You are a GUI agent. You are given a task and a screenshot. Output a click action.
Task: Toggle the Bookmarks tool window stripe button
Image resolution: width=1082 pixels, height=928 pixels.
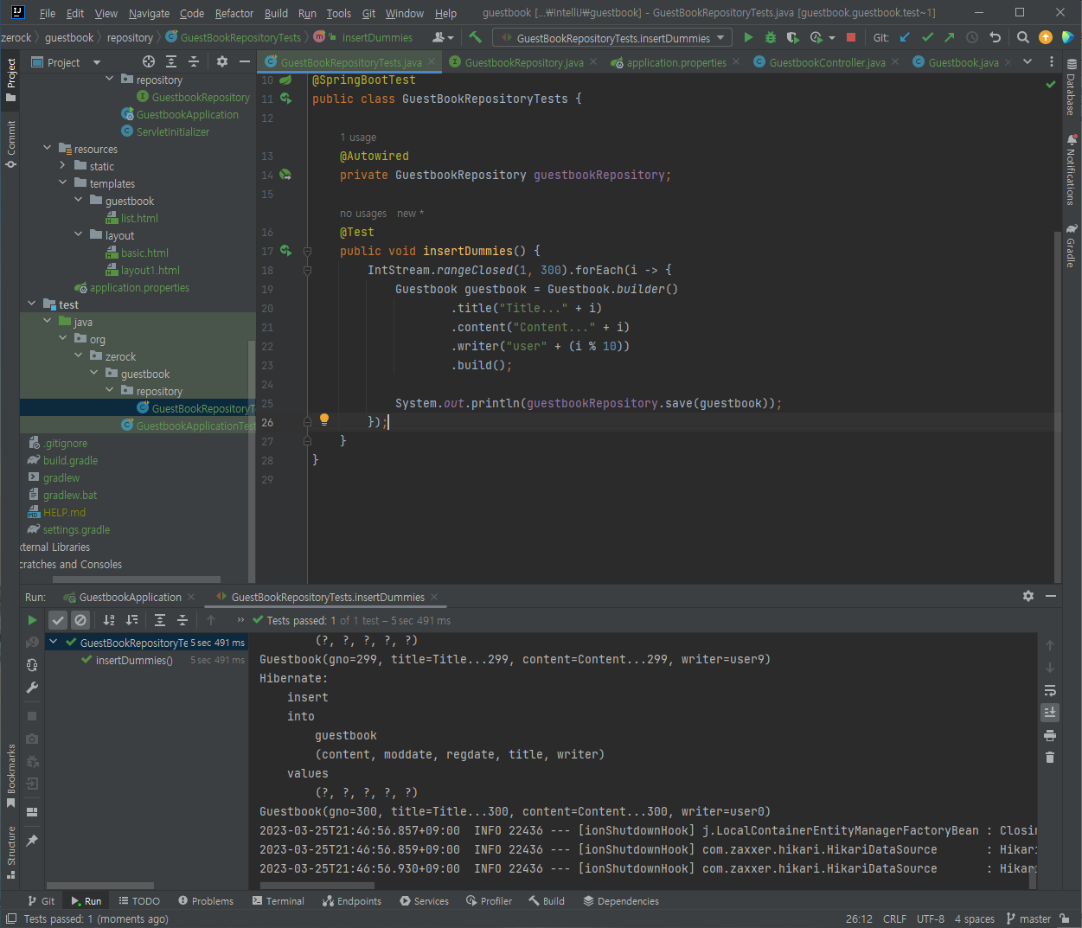(x=10, y=776)
